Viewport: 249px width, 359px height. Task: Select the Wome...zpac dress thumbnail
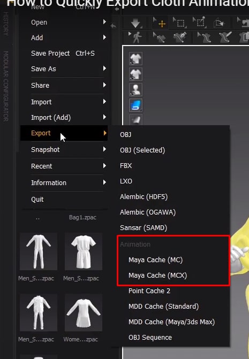tap(84, 312)
